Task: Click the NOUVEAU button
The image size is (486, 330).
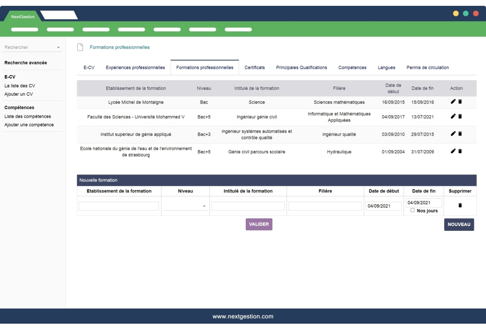Action: [459, 225]
